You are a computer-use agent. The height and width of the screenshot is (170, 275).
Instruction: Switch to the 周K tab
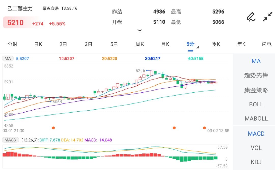tap(140, 44)
